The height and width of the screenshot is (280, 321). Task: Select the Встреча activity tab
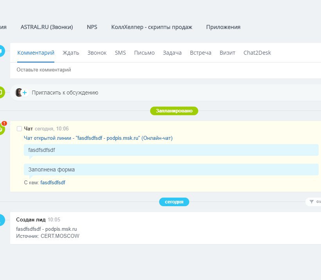pyautogui.click(x=201, y=53)
